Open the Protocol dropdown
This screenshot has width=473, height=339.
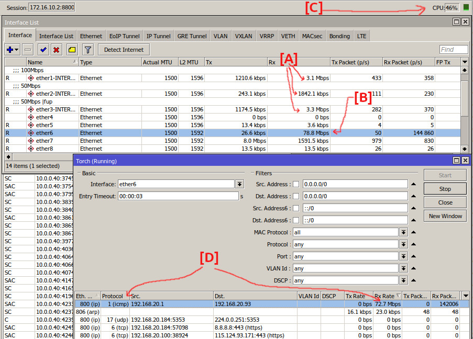[404, 244]
